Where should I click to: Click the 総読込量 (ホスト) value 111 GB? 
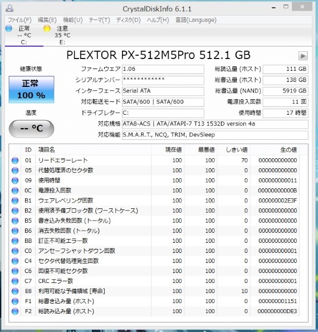point(285,69)
